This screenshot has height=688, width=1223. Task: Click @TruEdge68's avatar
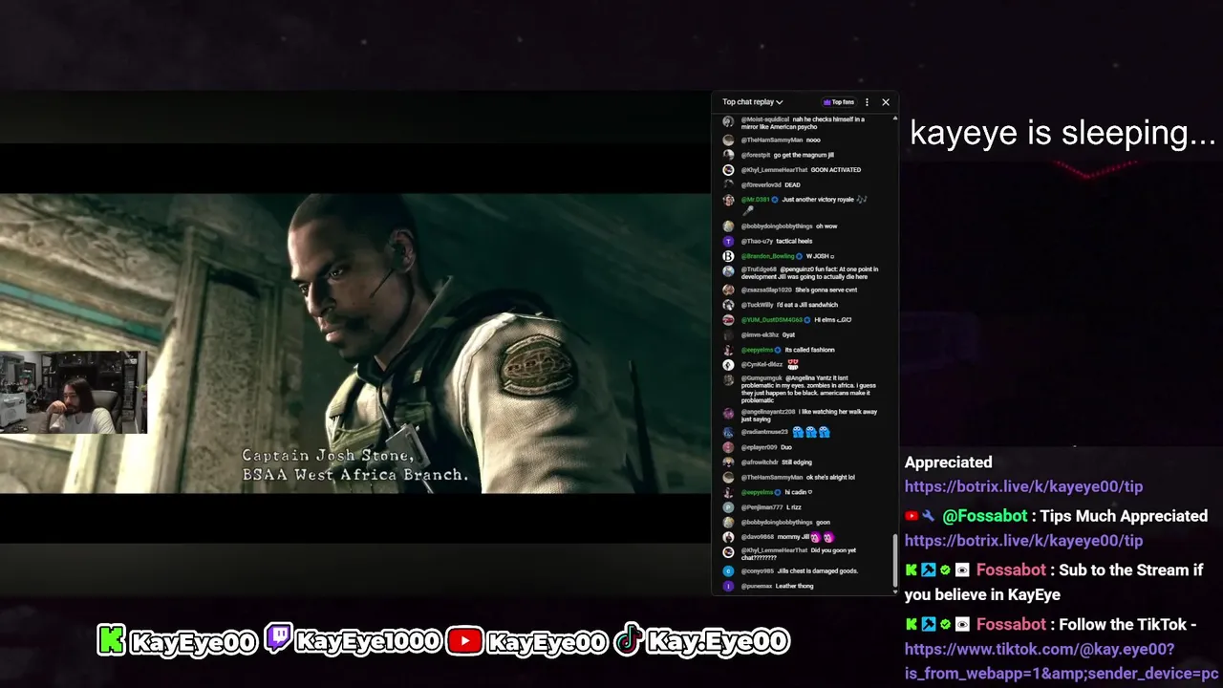click(x=728, y=271)
